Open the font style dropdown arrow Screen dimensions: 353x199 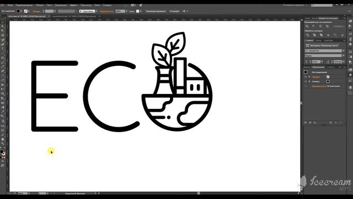[x=344, y=55]
